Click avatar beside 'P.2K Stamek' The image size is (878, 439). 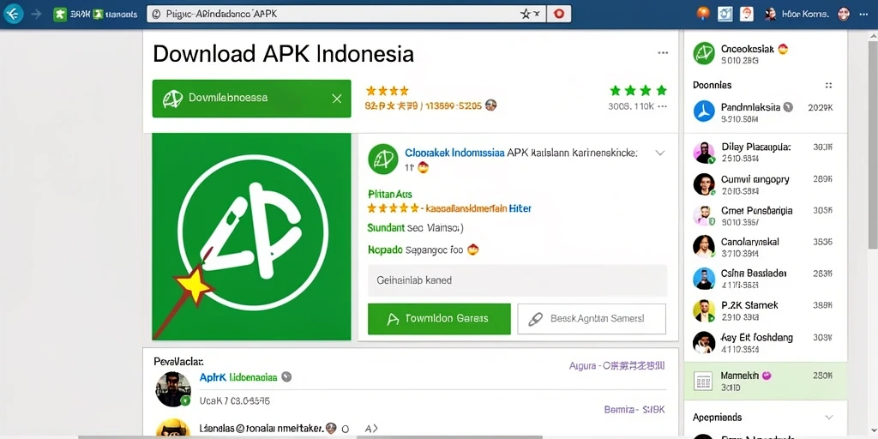point(704,310)
